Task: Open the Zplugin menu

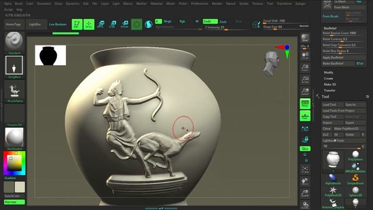Action: tap(300, 3)
